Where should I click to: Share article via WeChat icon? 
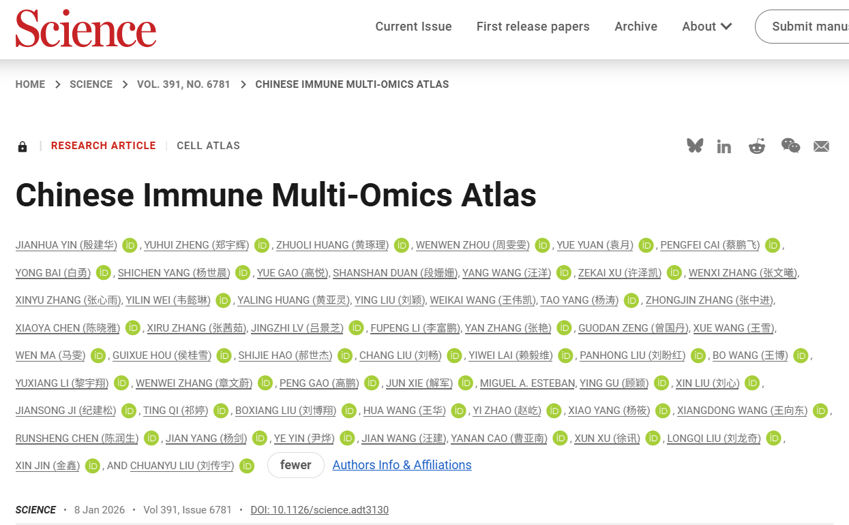790,146
